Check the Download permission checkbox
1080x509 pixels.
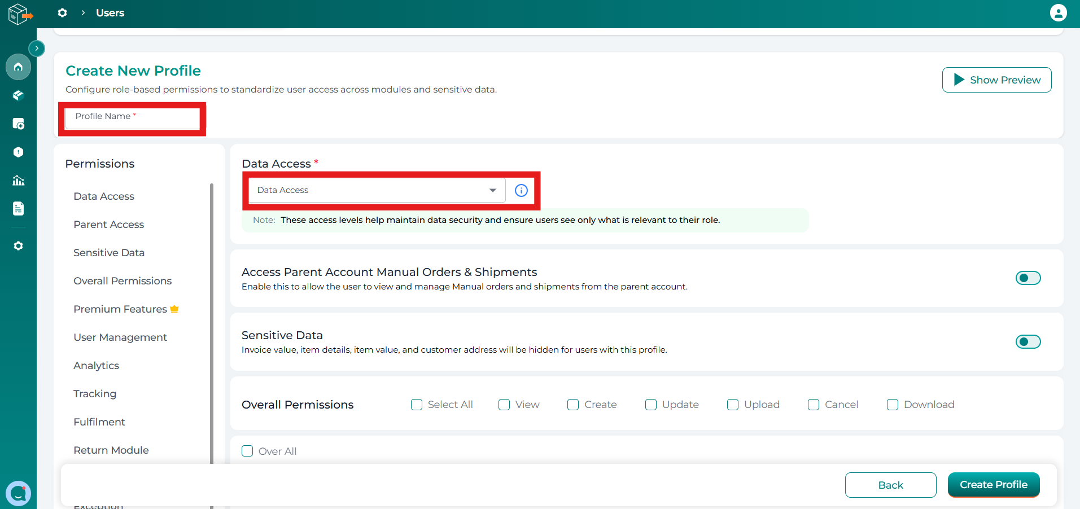pyautogui.click(x=893, y=405)
